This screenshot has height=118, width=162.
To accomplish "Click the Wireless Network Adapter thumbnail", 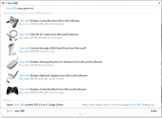I will [12, 77].
